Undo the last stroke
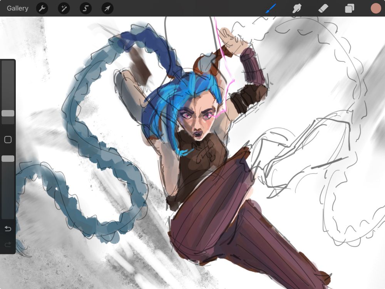The height and width of the screenshot is (289, 385). point(8,229)
